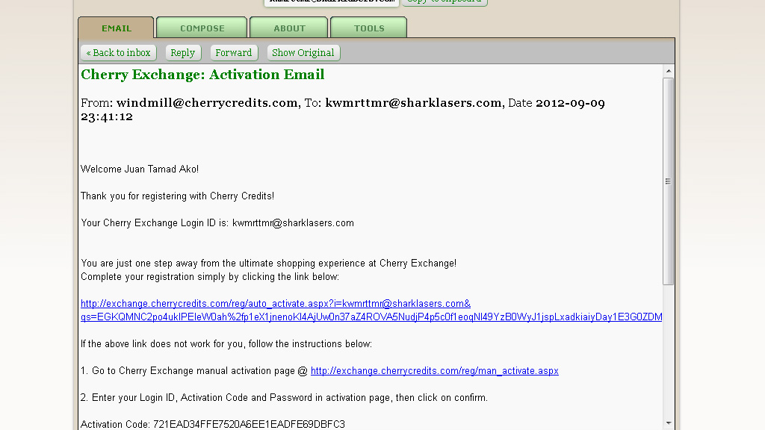
Task: Open the EMAIL tab
Action: tap(116, 28)
